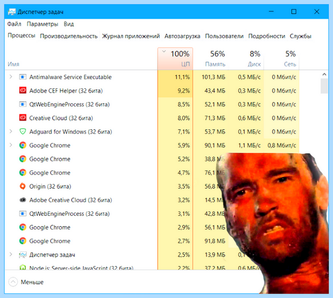Click the 0,6 МБ/с disk value for Creative Cloud
333x298 pixels.
pyautogui.click(x=249, y=118)
